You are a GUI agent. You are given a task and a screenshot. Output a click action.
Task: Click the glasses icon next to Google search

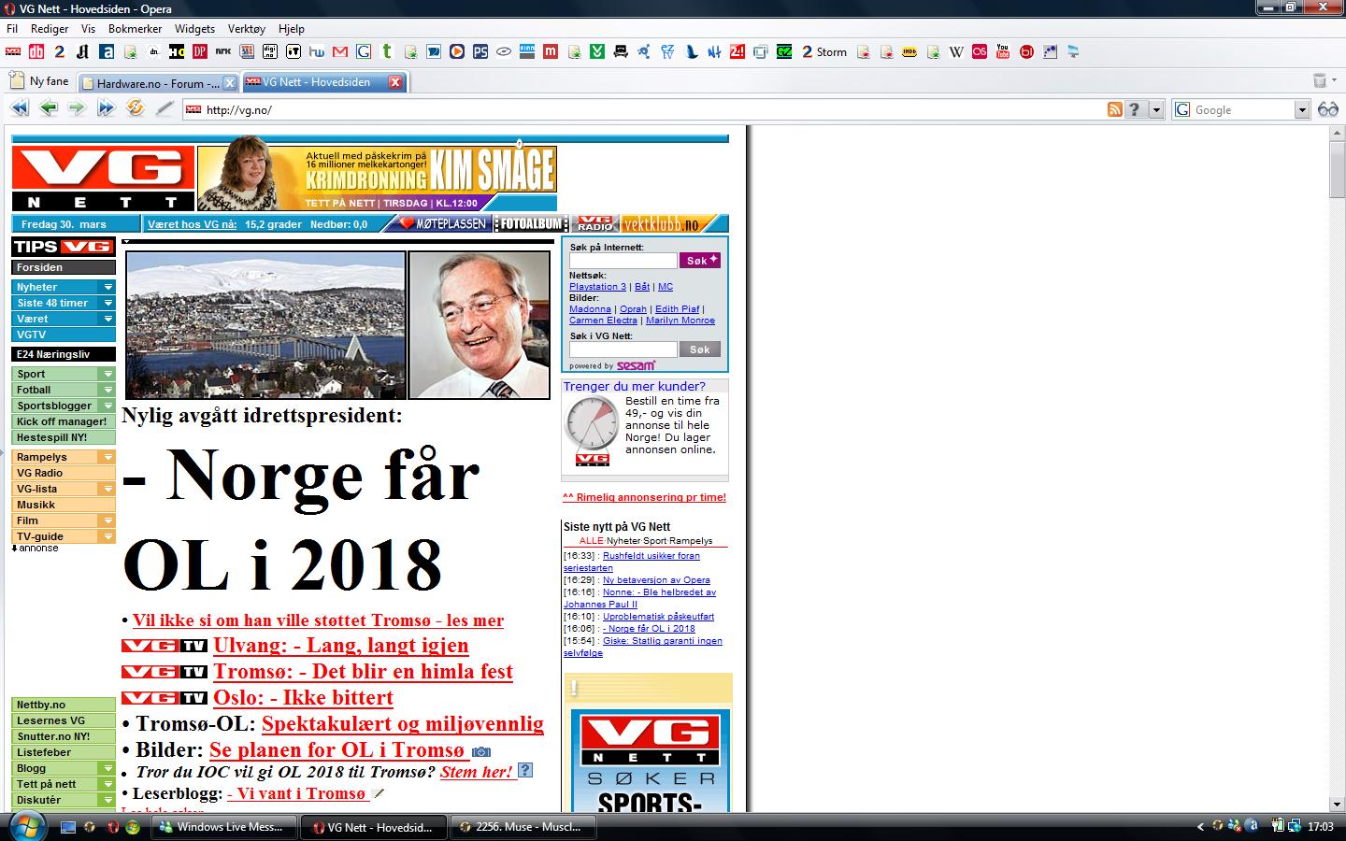1327,109
